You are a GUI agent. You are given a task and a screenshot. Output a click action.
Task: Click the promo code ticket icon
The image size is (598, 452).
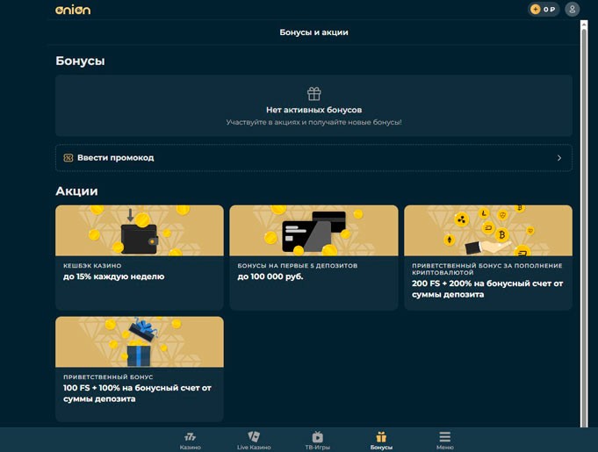click(x=68, y=158)
